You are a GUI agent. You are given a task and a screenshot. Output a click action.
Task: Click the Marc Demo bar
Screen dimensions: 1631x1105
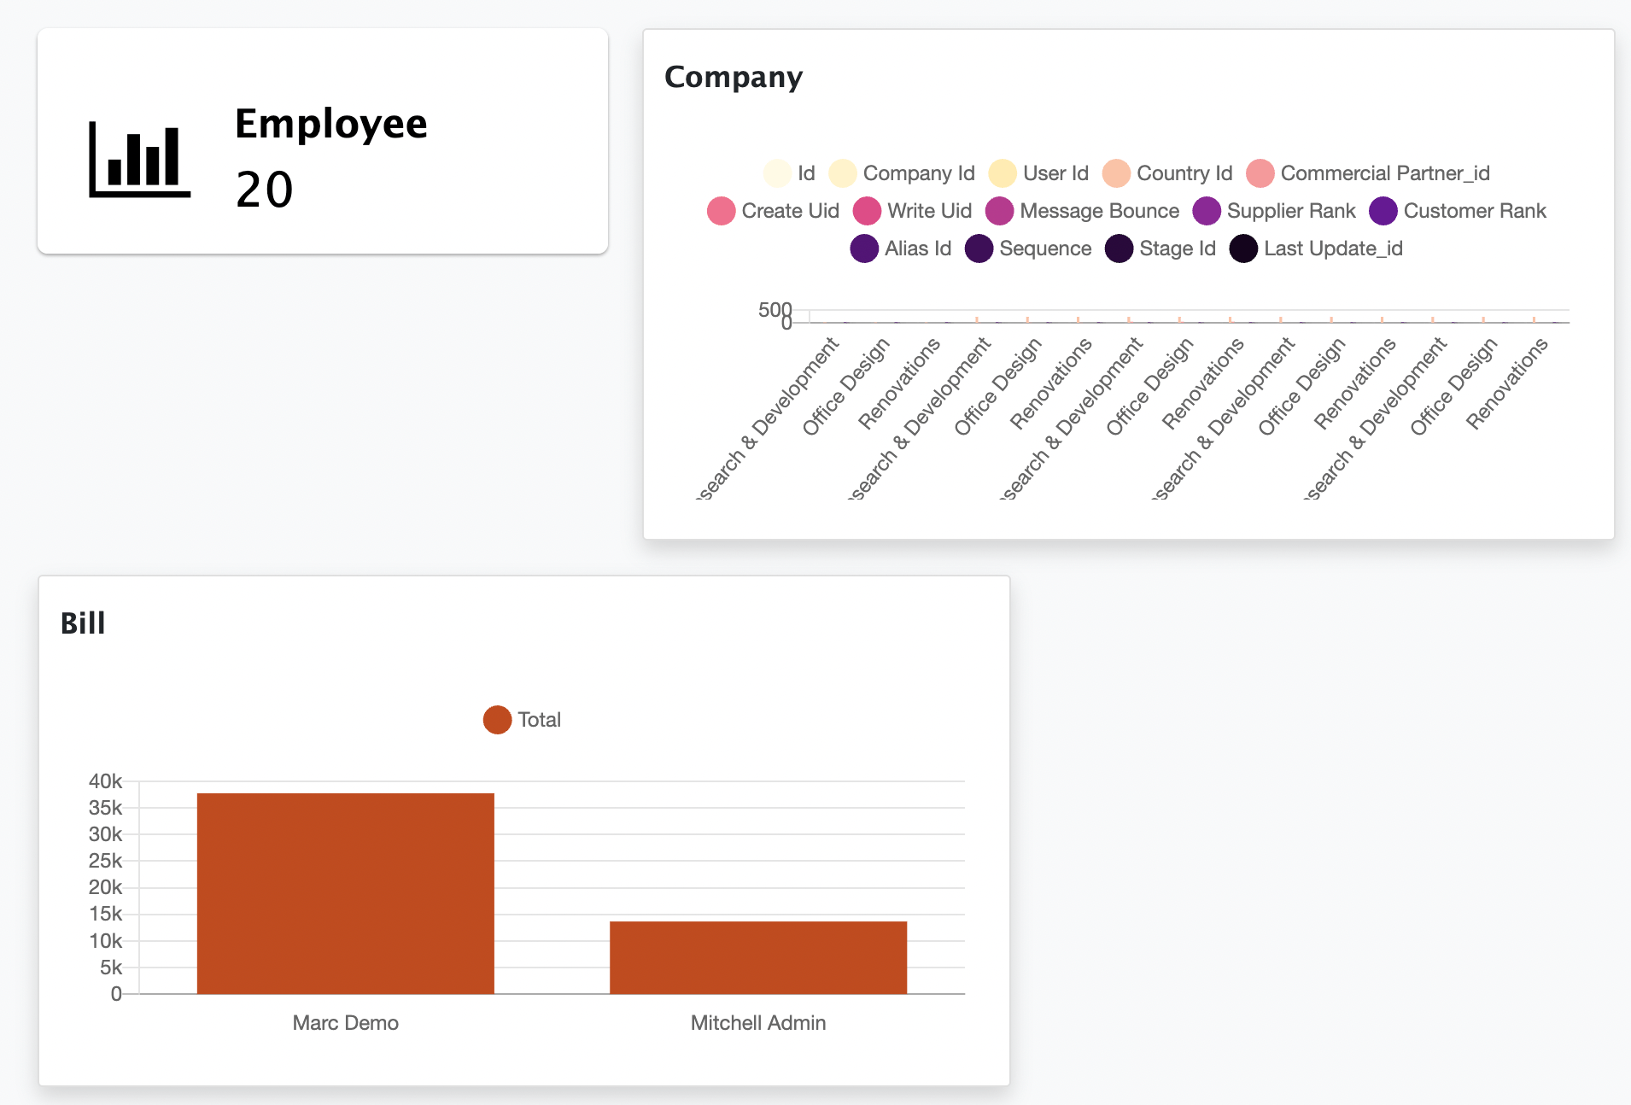pos(345,893)
